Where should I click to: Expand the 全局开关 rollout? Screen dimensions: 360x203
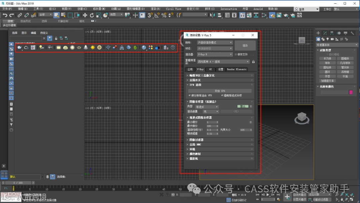tap(220, 80)
